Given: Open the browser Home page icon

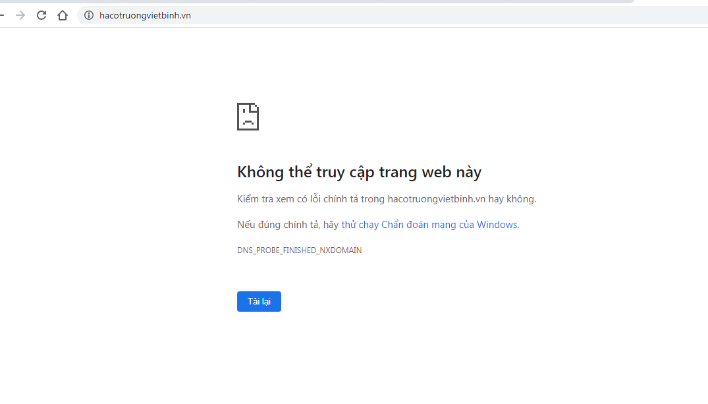Looking at the screenshot, I should (x=62, y=14).
